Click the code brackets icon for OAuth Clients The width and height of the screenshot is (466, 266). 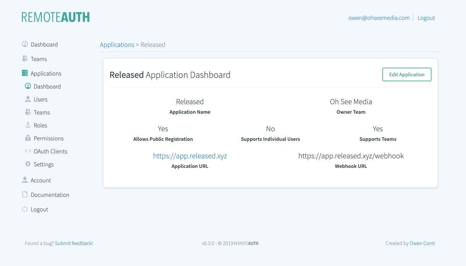click(28, 151)
